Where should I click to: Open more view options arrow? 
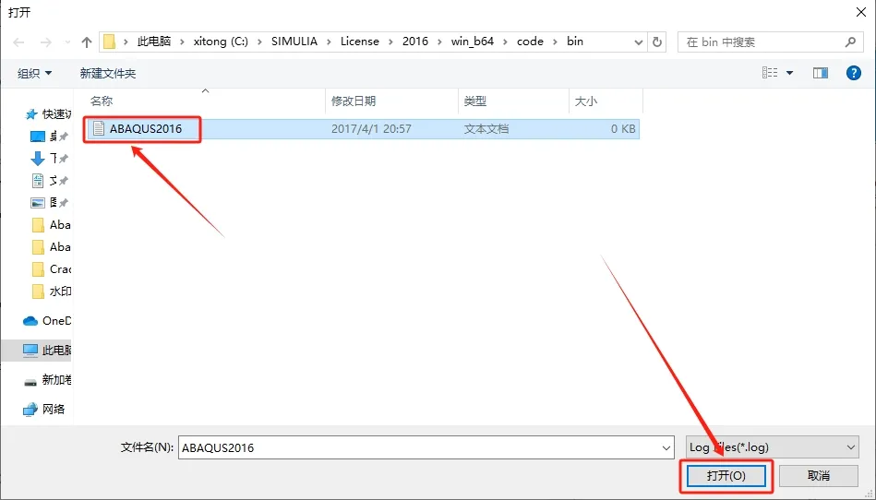point(789,73)
